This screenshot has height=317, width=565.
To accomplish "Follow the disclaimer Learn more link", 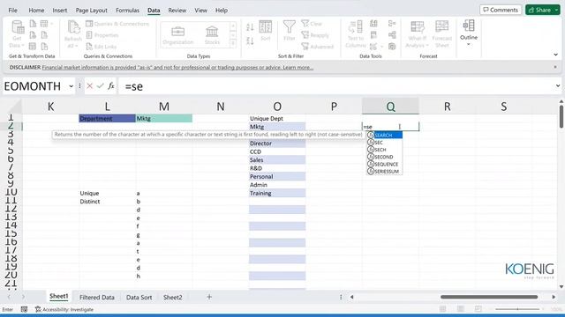I will [298, 67].
